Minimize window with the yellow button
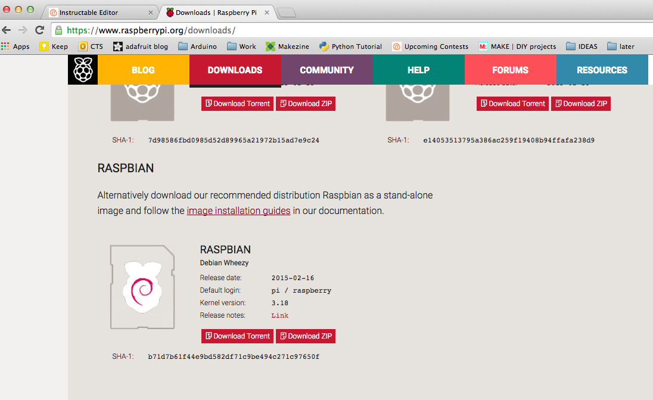This screenshot has width=653, height=400. [x=18, y=9]
